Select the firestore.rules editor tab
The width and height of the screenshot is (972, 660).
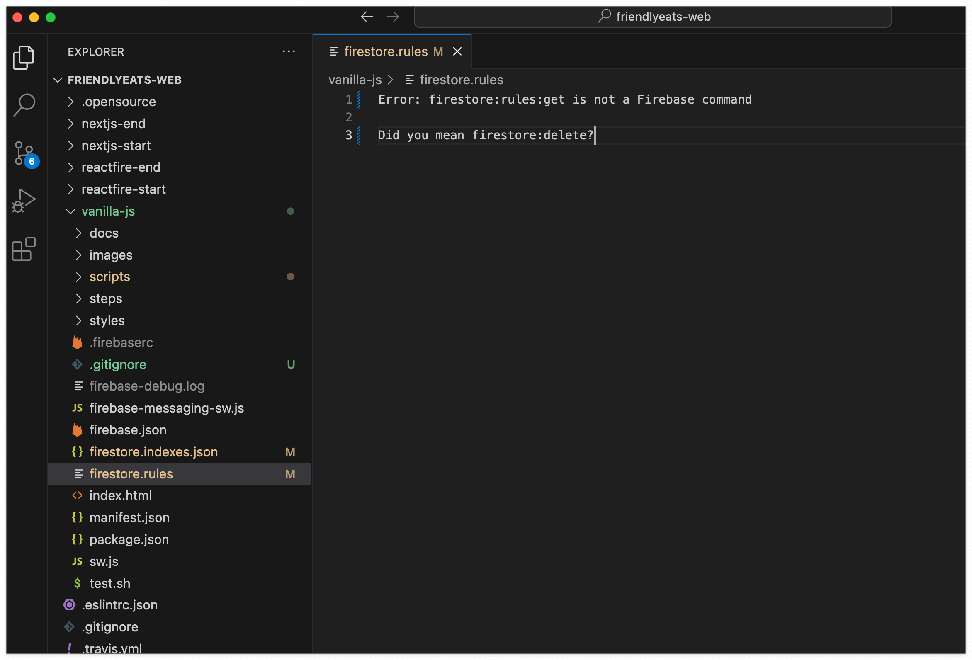385,51
